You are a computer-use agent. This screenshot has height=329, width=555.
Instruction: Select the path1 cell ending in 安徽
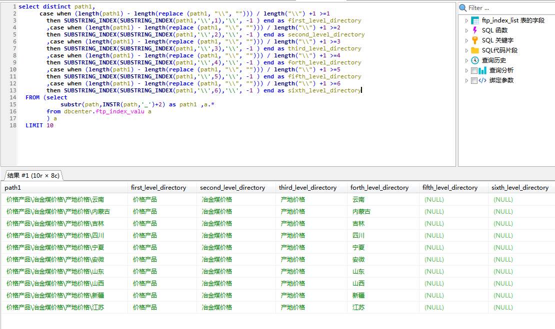click(64, 260)
